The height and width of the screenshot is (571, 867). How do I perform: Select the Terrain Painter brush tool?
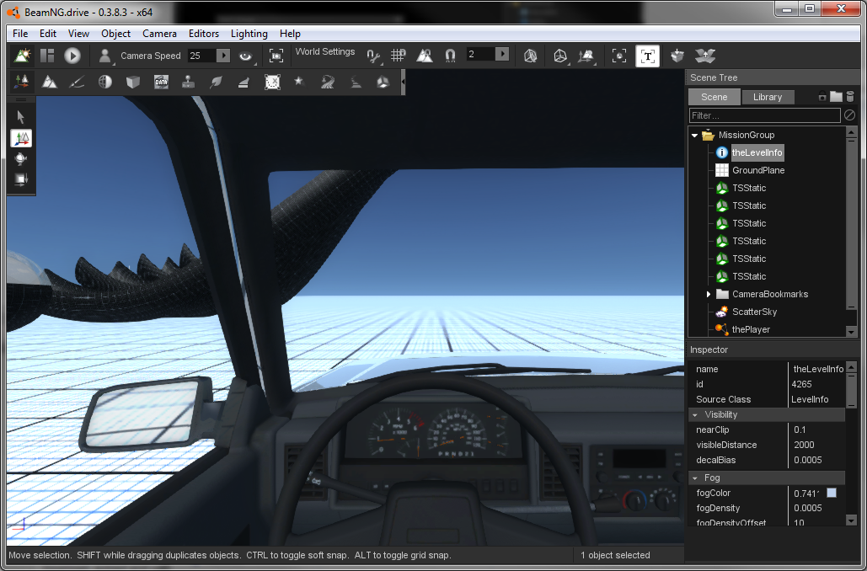[77, 83]
